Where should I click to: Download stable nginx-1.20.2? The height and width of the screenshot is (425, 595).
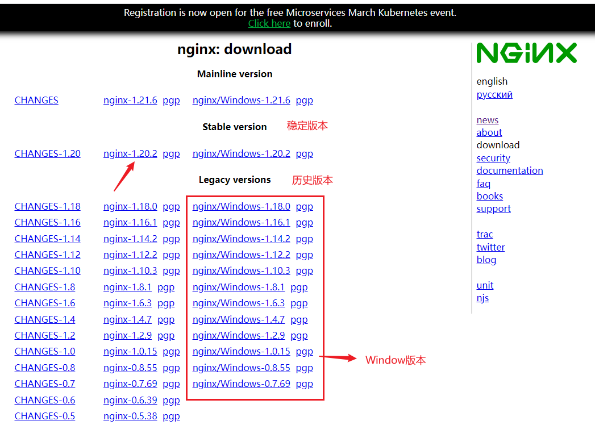pos(130,153)
